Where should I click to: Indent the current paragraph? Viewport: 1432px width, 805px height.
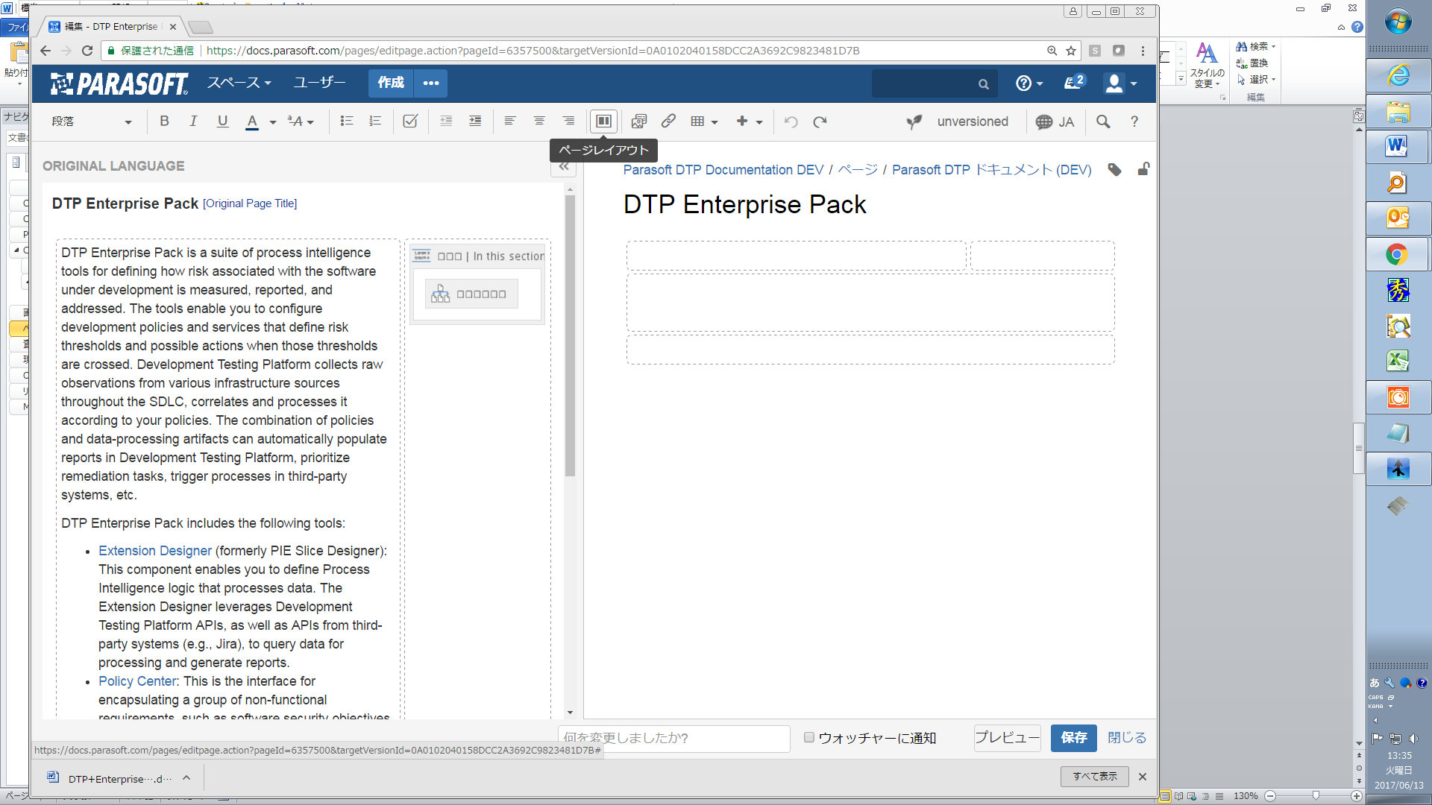[475, 121]
